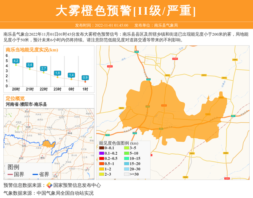
Task: Click the 4.2 visibility label at 20时
Action: [16, 61]
